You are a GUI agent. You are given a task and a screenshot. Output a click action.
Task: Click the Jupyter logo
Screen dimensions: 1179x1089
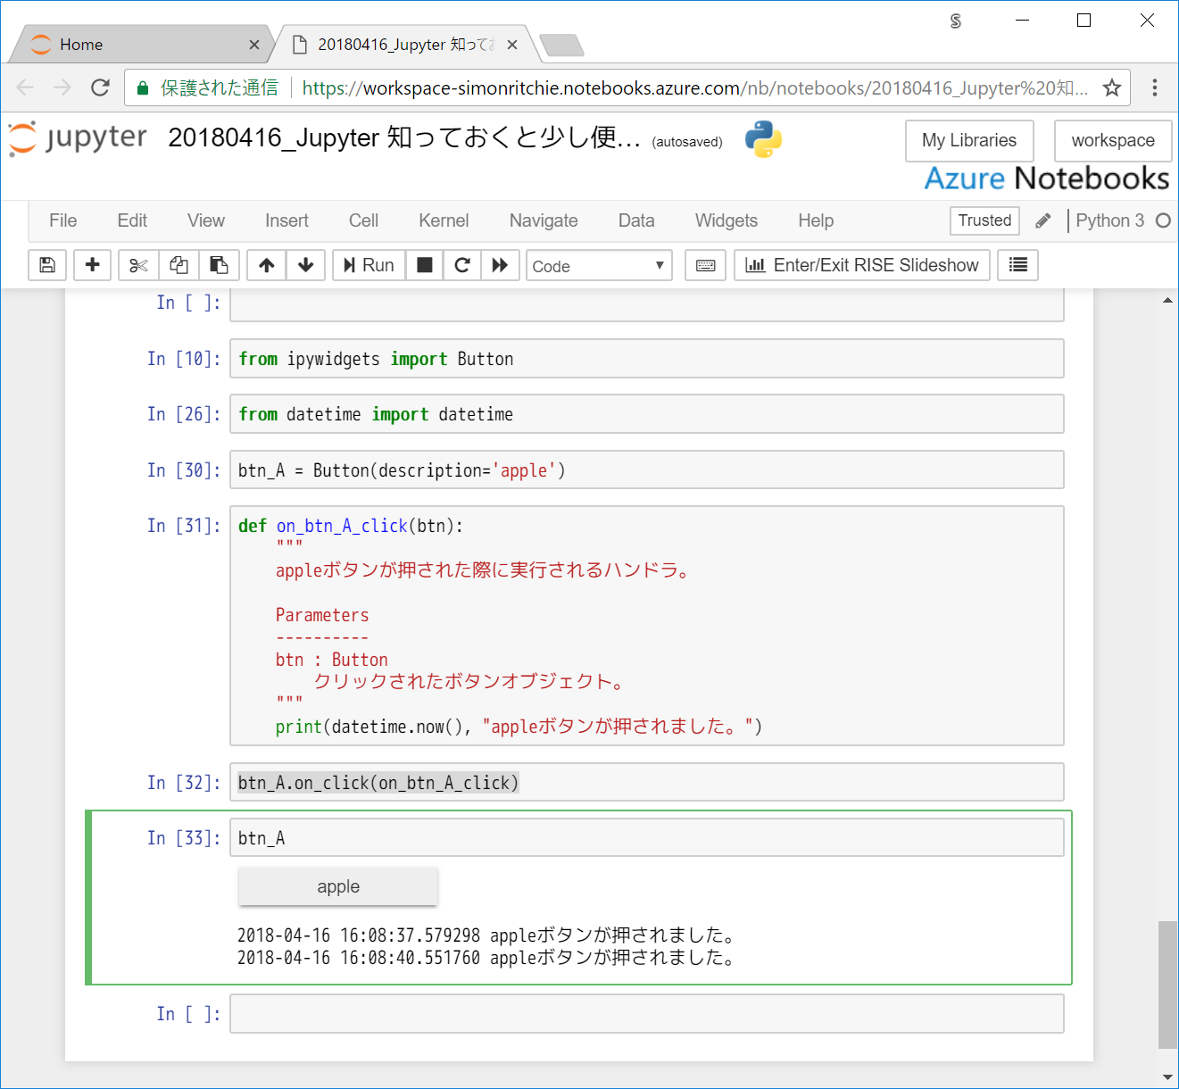pos(77,138)
